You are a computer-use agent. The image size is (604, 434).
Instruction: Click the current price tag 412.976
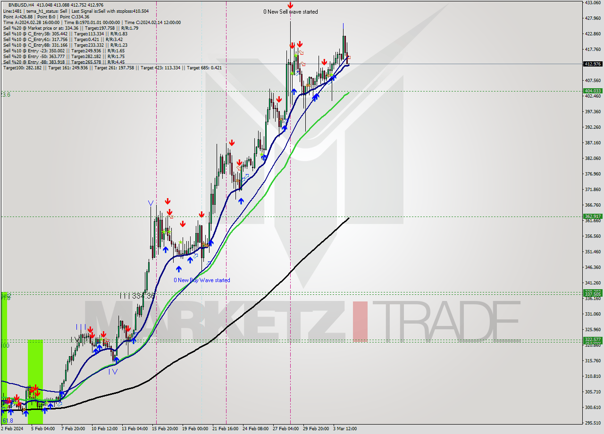click(x=593, y=64)
